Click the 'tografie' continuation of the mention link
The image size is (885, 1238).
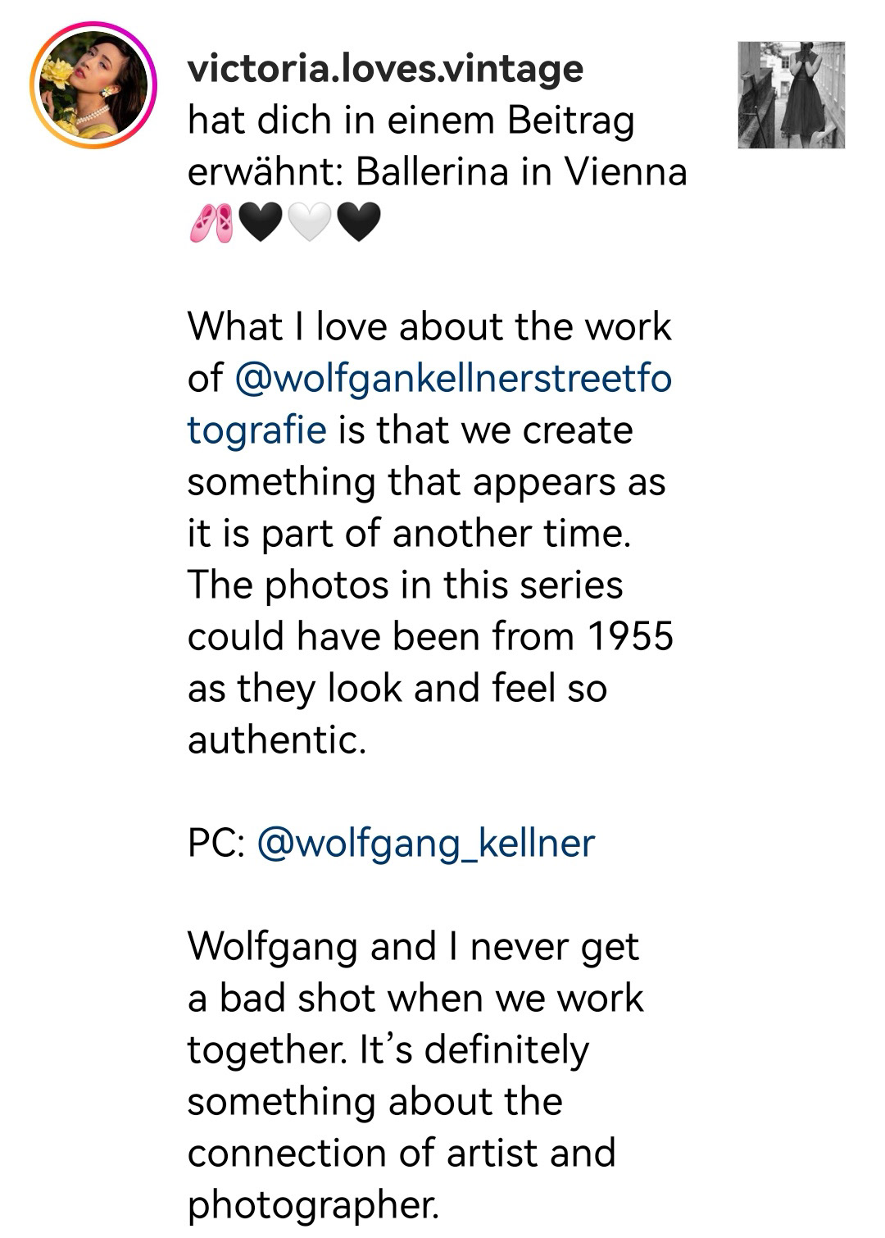coord(256,430)
